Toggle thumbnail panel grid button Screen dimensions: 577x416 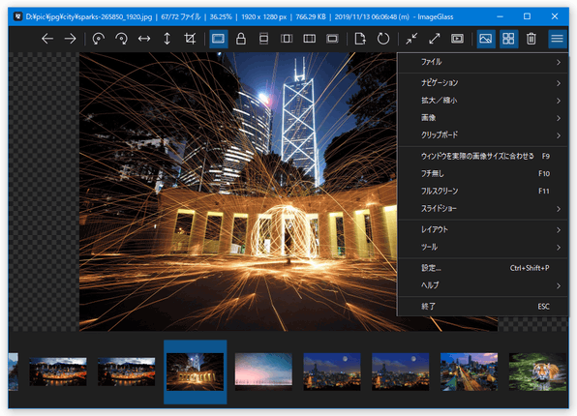pos(508,39)
